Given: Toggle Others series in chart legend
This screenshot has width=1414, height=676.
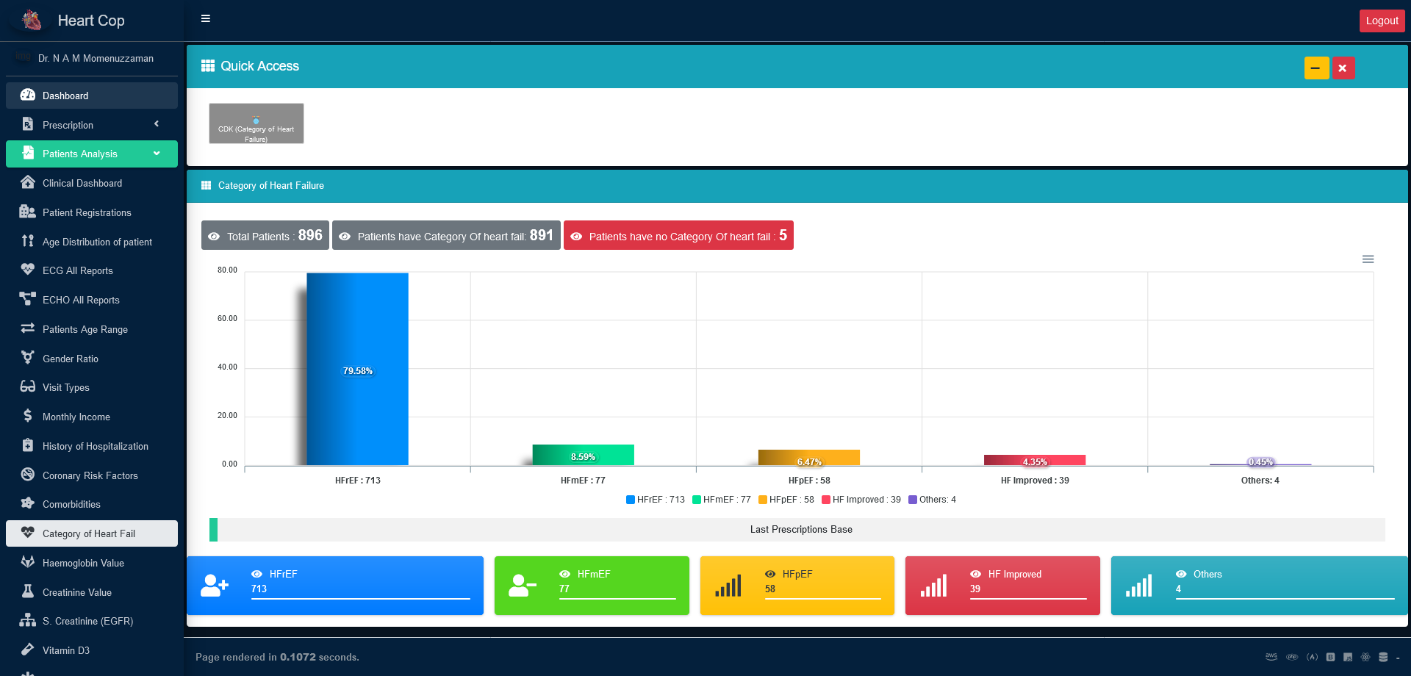Looking at the screenshot, I should pyautogui.click(x=932, y=500).
